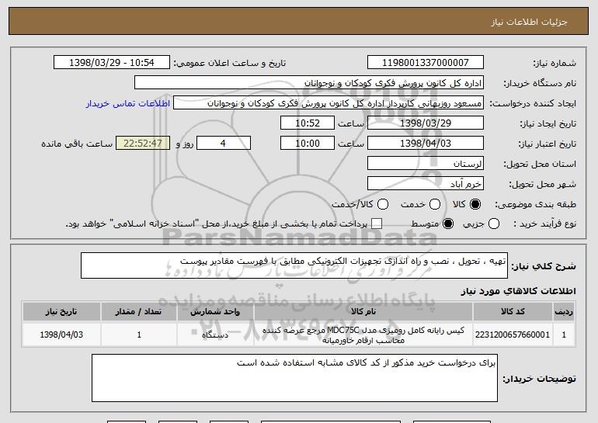Screen dimensions: 598x423
Task: Click the delivery city field خرم آباد
Action: click(426, 184)
